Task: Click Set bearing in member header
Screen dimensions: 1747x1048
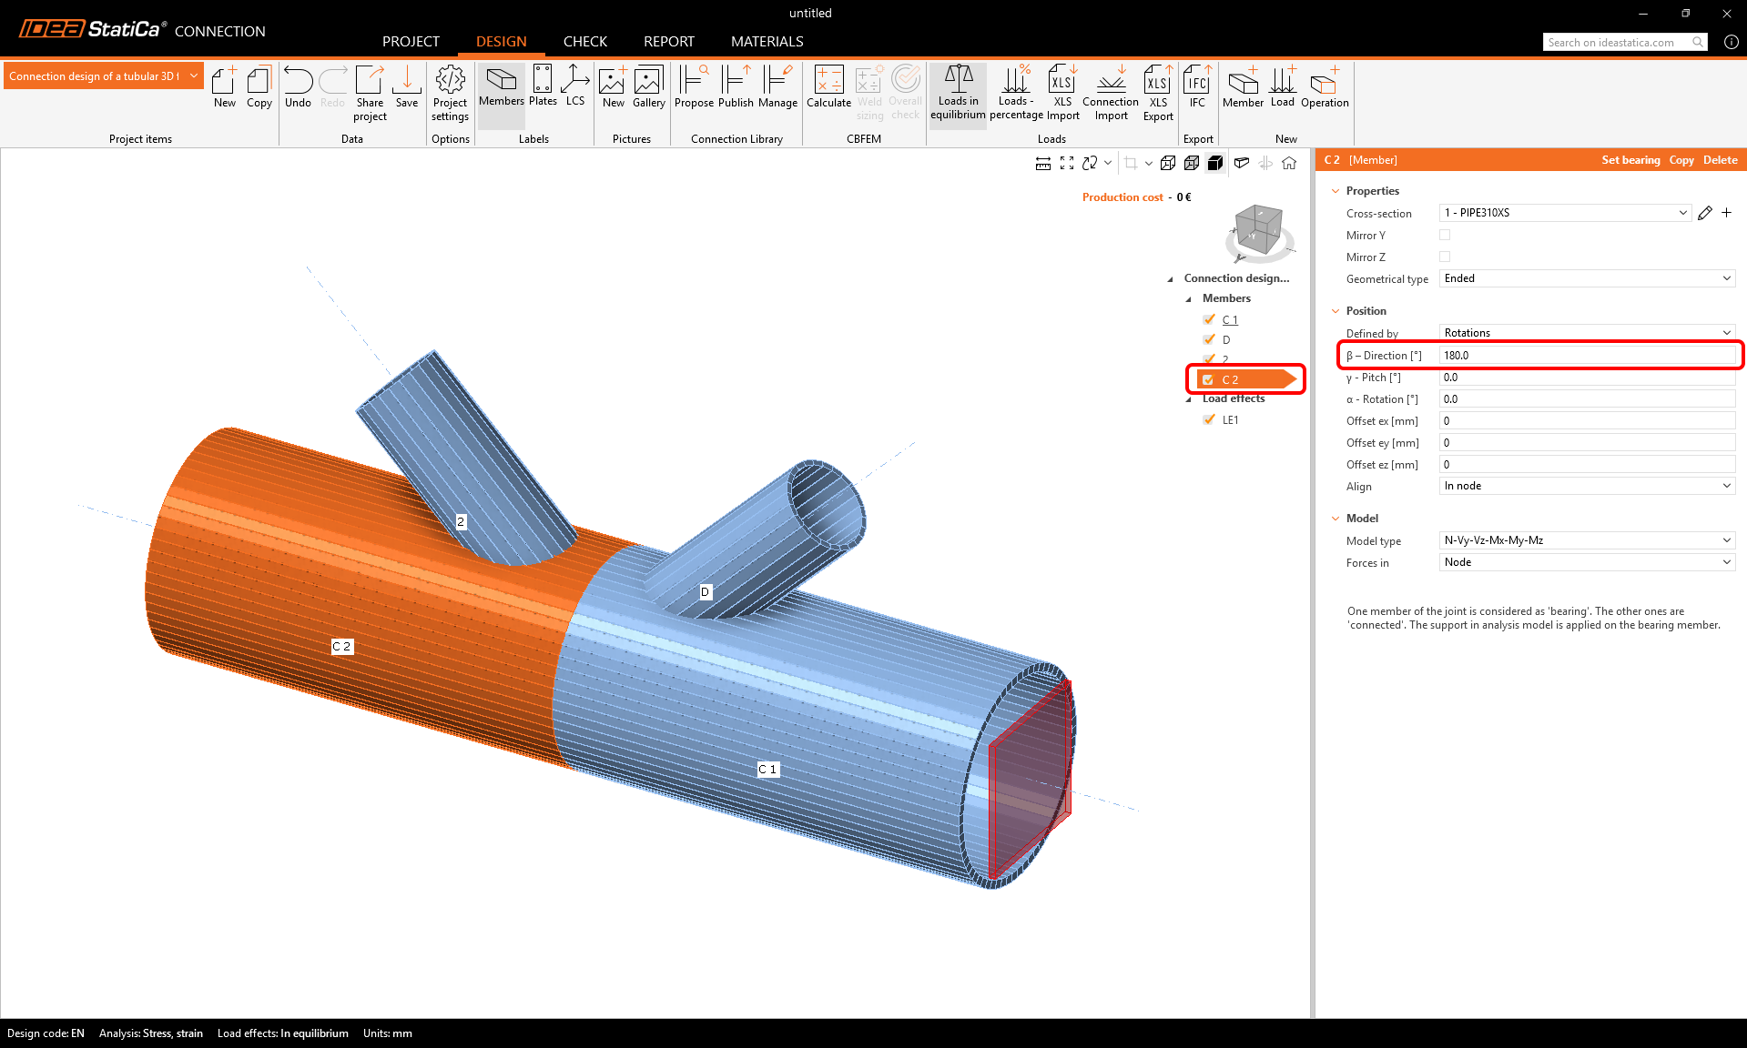Action: point(1630,160)
